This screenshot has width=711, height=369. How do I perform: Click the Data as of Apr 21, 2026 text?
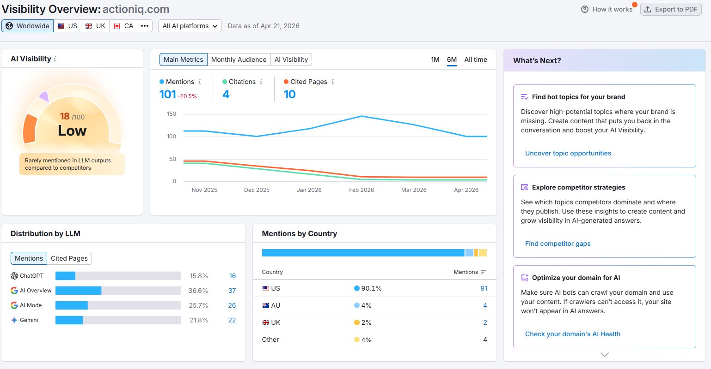[264, 26]
